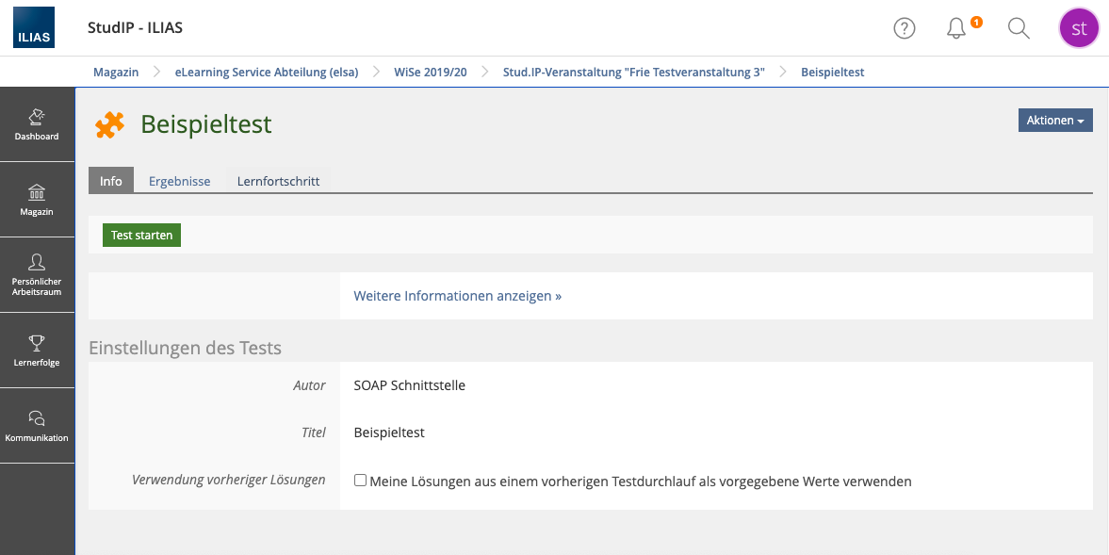Click the ILIAS logo
The height and width of the screenshot is (555, 1109).
pyautogui.click(x=33, y=27)
